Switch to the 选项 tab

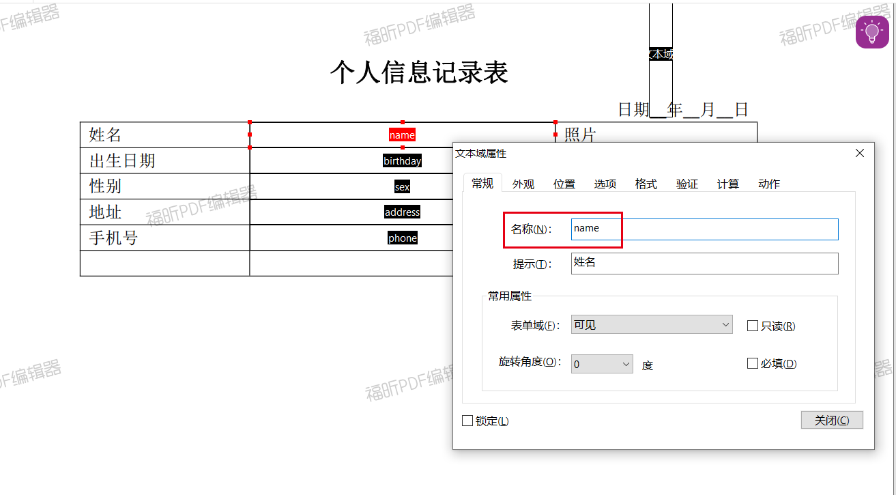(x=605, y=184)
